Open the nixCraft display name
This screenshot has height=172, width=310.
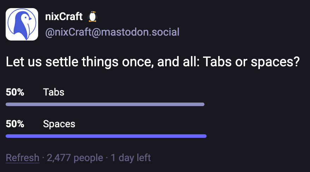[x=64, y=17]
